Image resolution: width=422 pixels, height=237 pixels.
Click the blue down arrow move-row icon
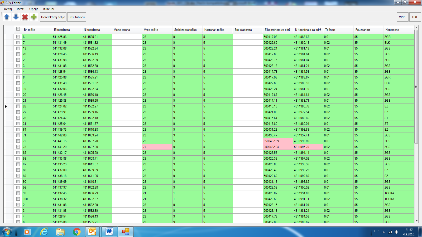[16, 17]
